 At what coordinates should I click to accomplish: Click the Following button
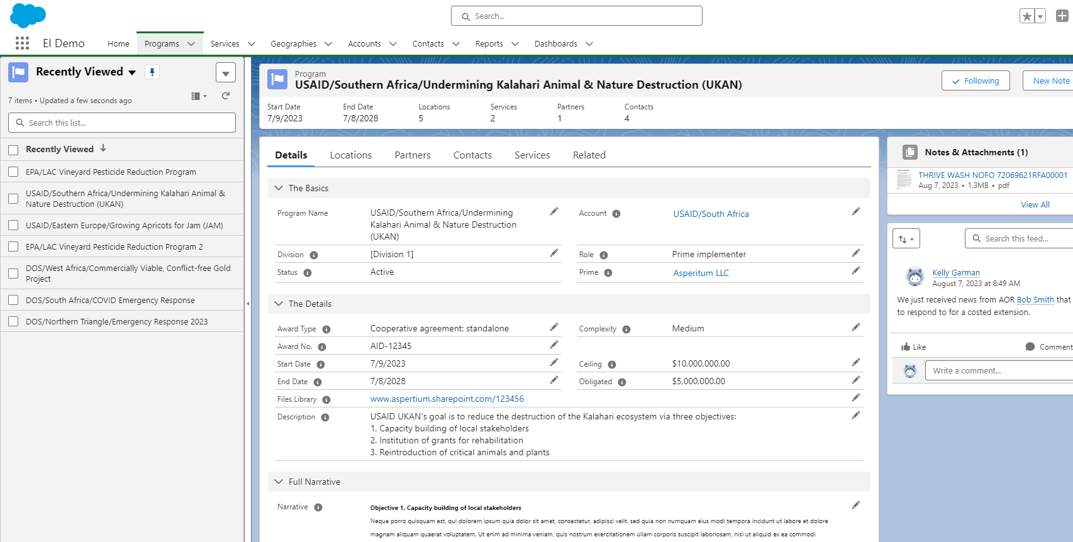click(x=976, y=80)
